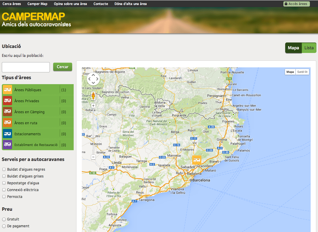
Task: Select the blue Estacionaments icon
Action: 7,133
